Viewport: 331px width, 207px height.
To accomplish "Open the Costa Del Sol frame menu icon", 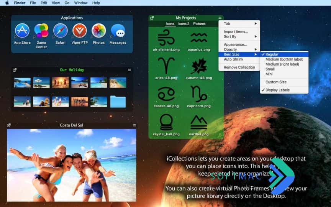I will tap(134, 125).
